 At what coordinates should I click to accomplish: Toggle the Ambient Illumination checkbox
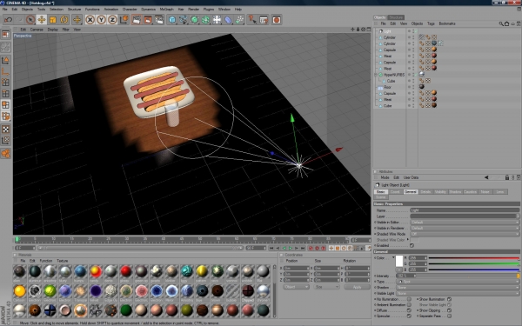[x=409, y=305]
